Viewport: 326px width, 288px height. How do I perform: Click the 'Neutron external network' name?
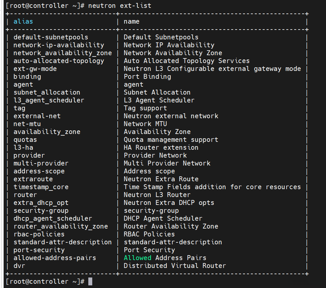171,116
